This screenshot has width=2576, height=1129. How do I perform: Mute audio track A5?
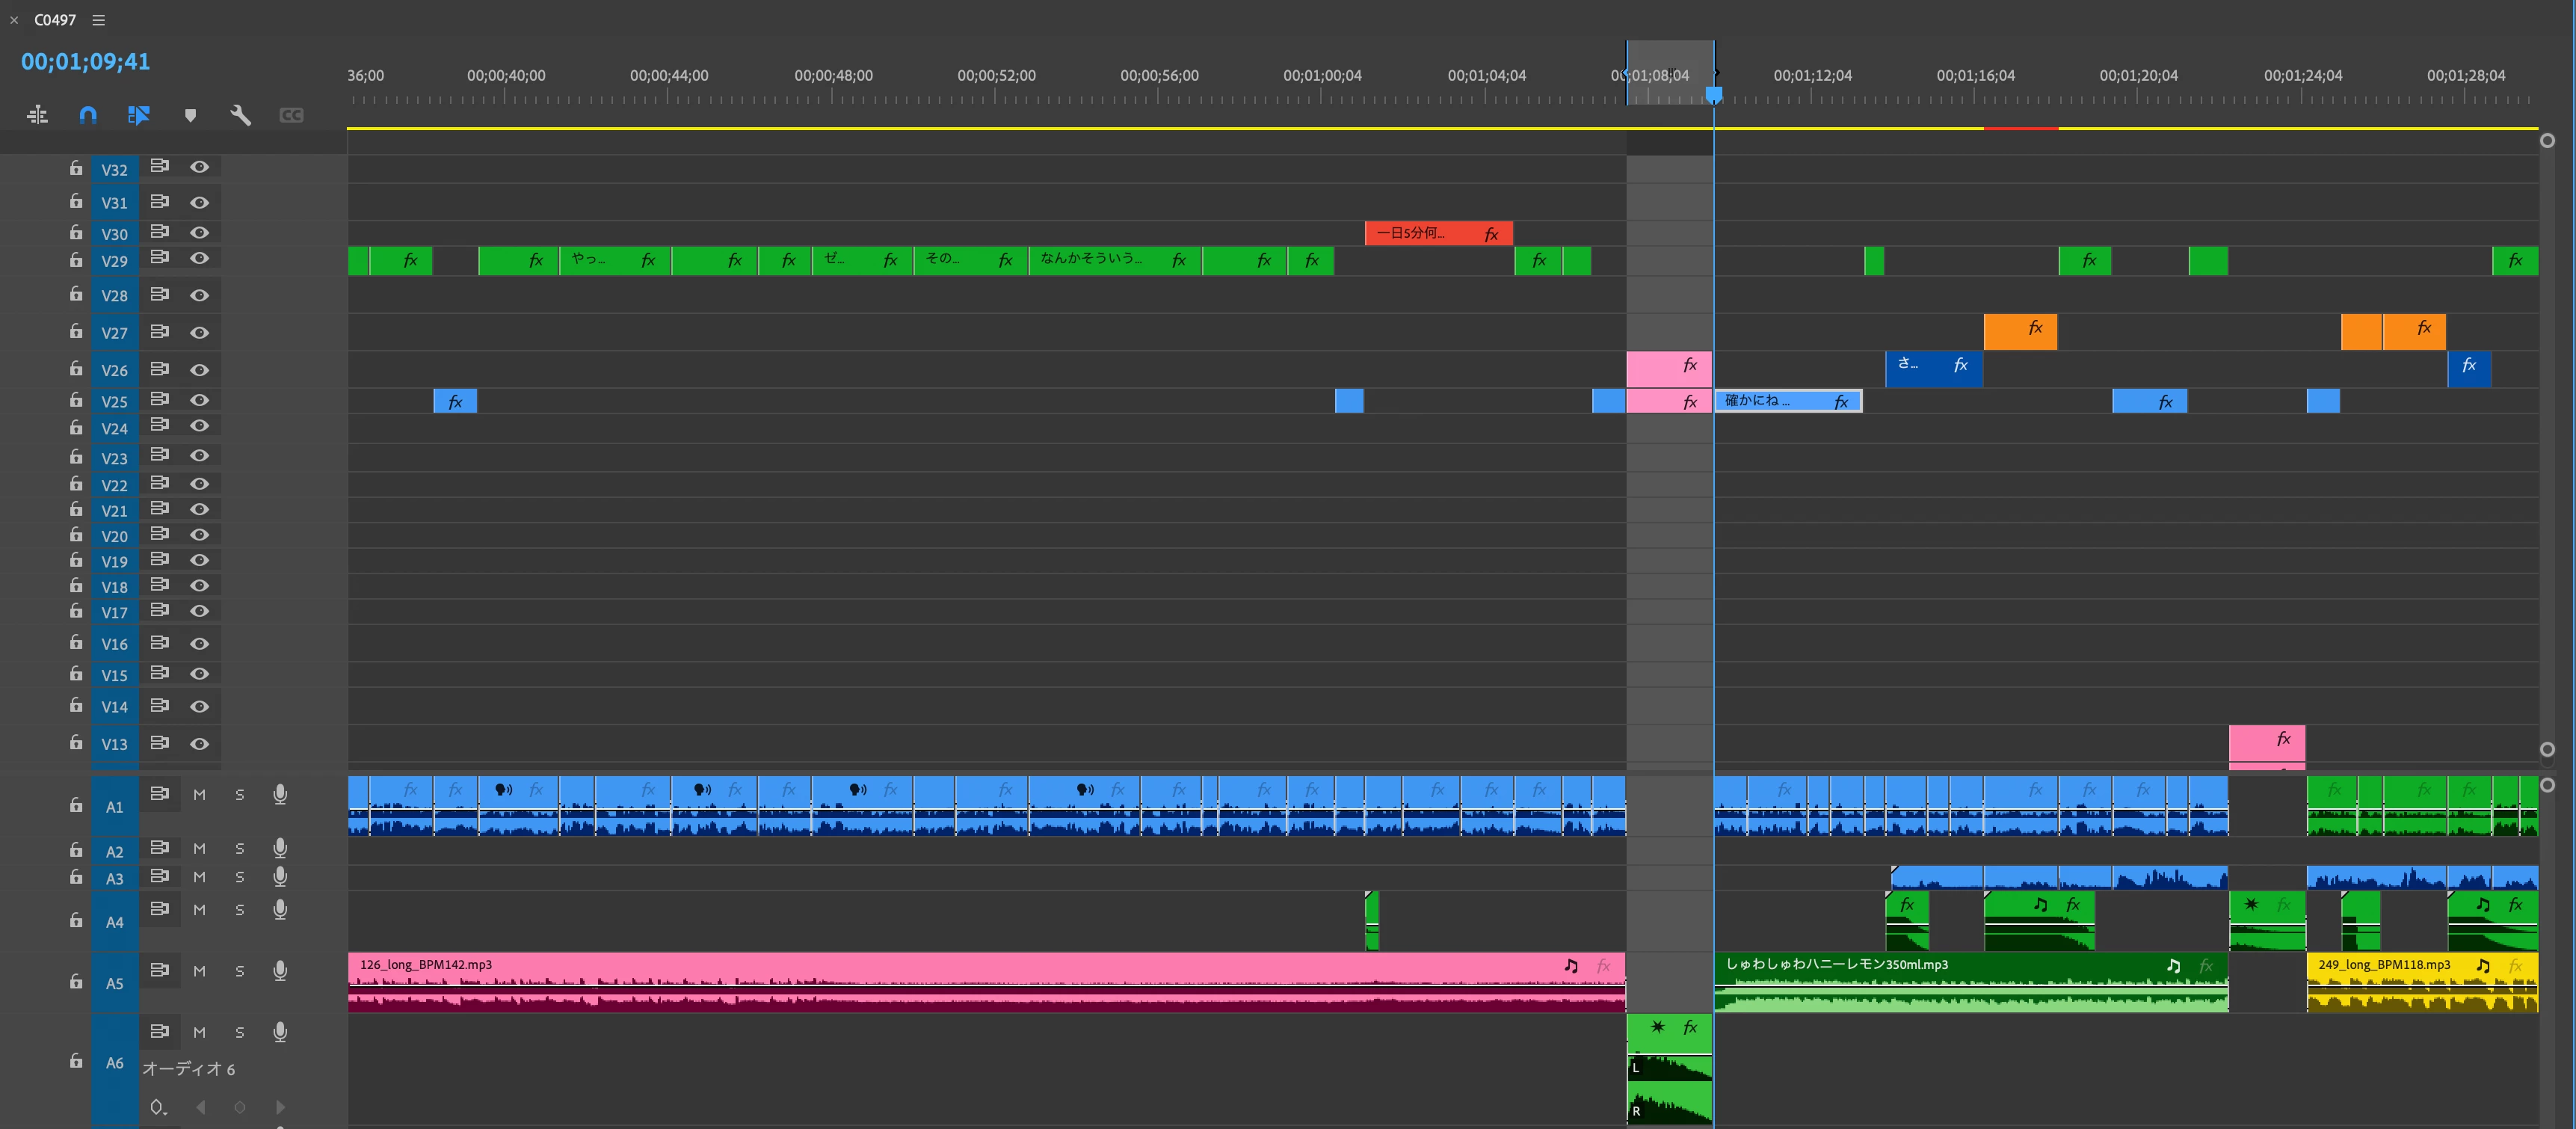coord(199,971)
